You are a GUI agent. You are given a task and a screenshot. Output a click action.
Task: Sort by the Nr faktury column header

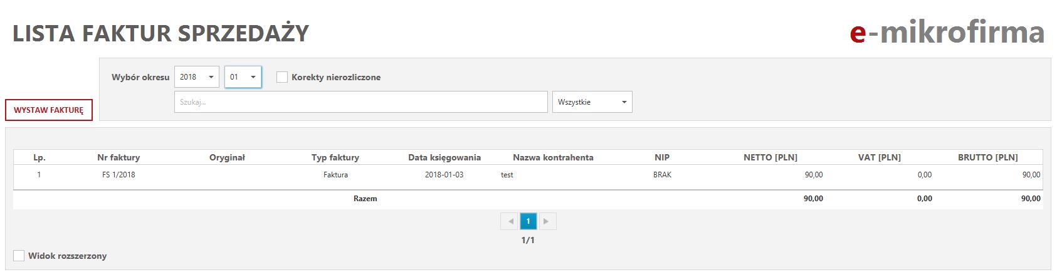(118, 157)
